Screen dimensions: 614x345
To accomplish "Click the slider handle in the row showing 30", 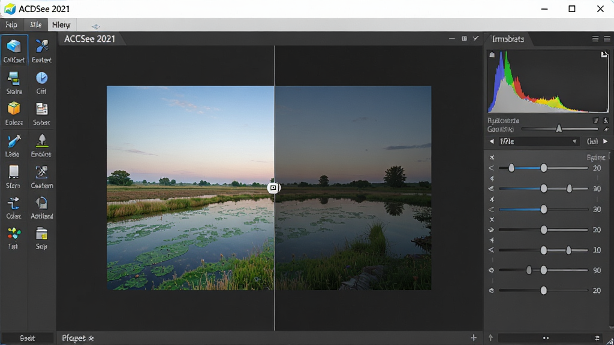I will pos(543,209).
